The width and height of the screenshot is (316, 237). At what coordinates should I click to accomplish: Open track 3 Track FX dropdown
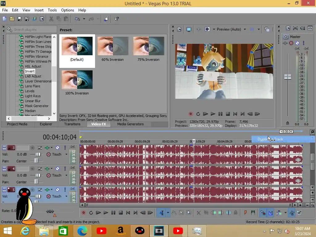(x=52, y=148)
